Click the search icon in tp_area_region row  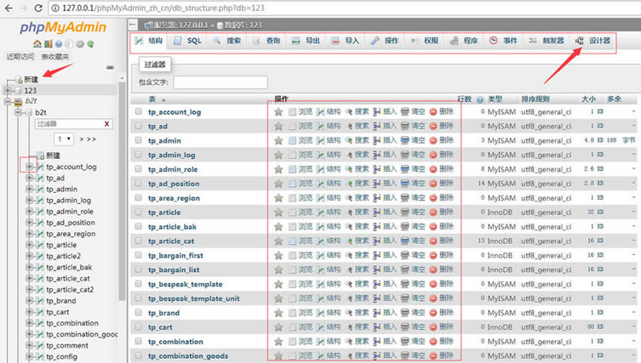point(349,197)
